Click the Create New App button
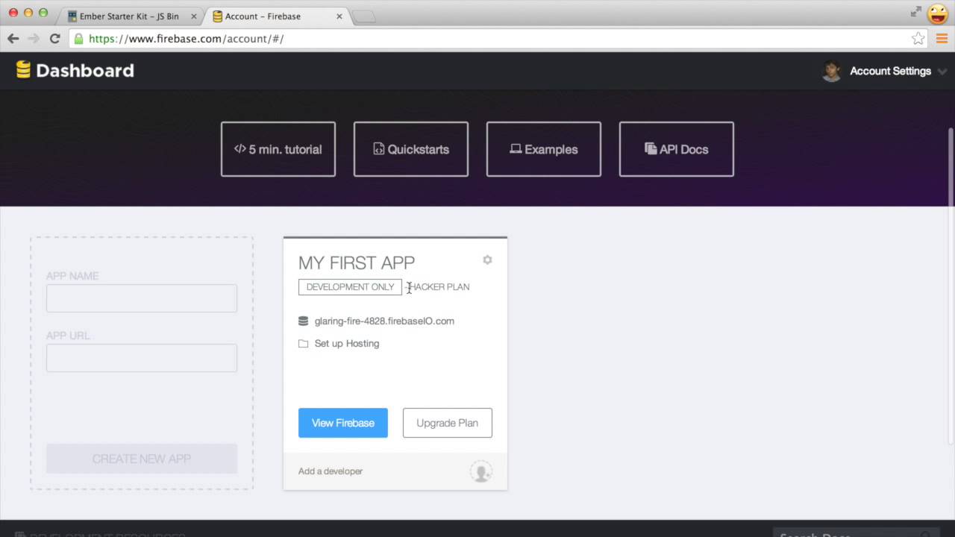This screenshot has width=955, height=537. pyautogui.click(x=142, y=459)
